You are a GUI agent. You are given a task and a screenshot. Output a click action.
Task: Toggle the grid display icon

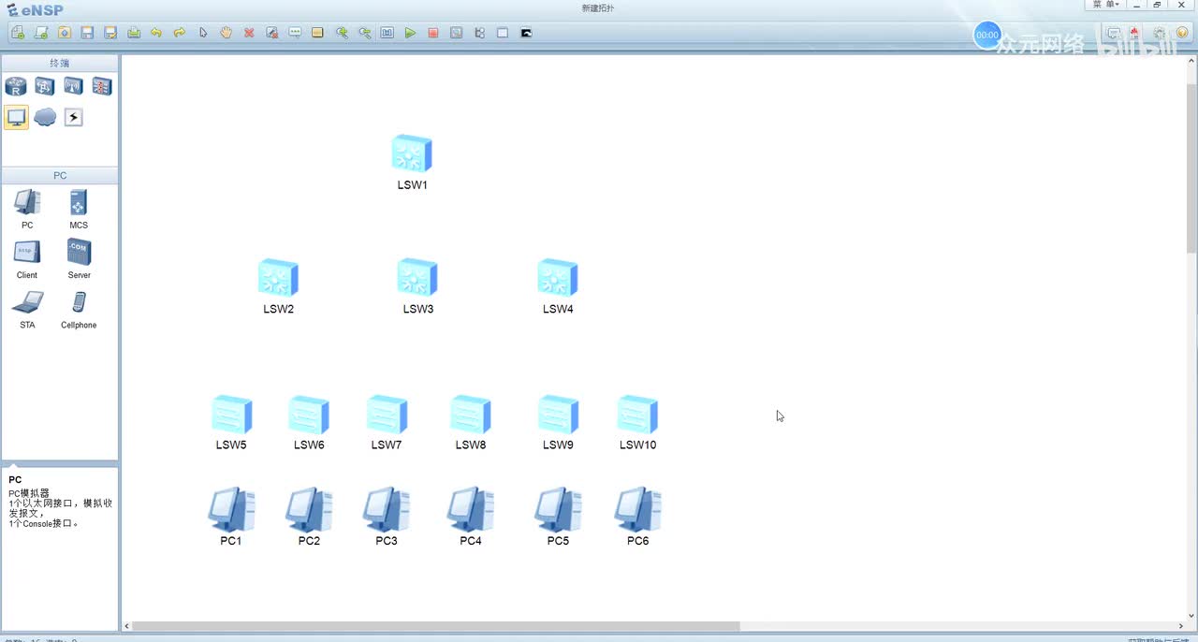(503, 33)
